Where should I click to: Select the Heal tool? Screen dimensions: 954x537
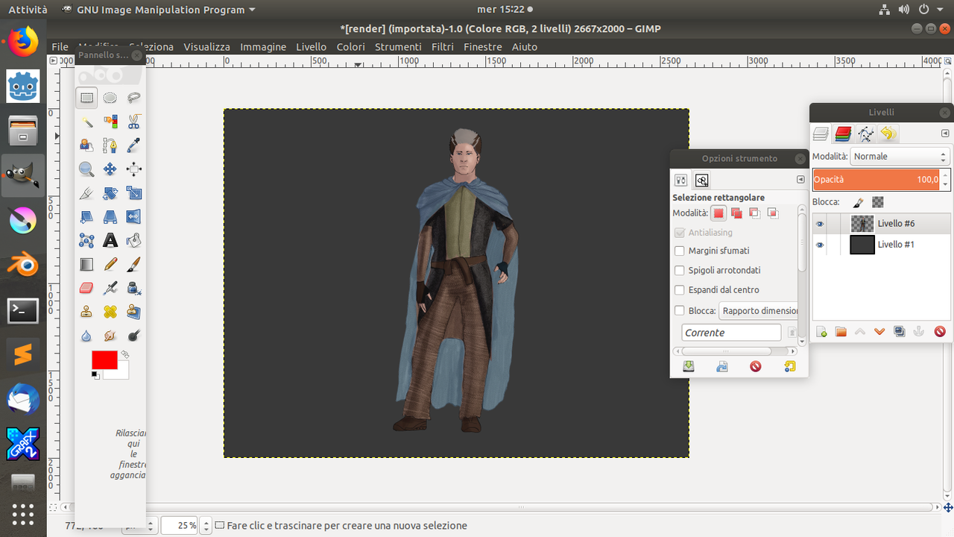tap(110, 313)
